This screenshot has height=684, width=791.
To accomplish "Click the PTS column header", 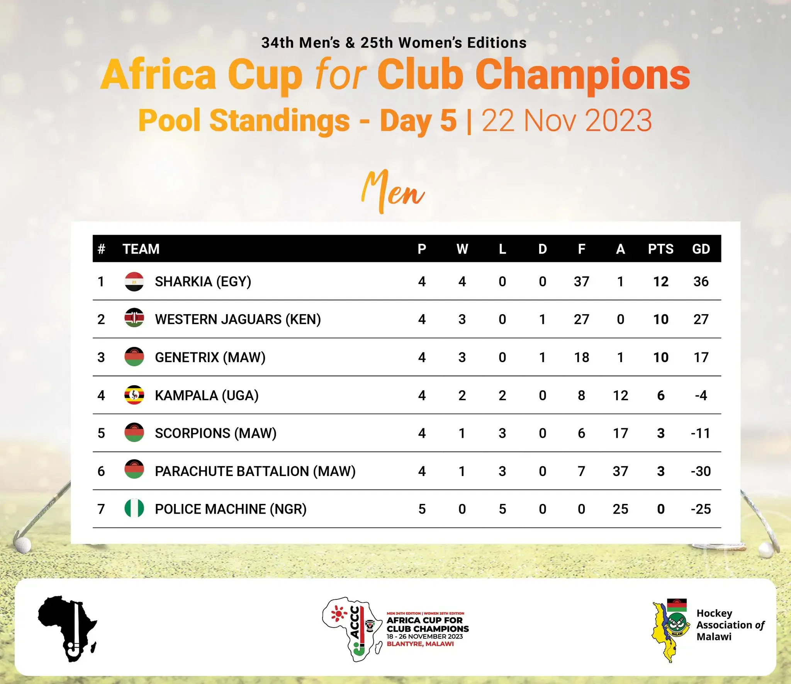I will [x=660, y=249].
